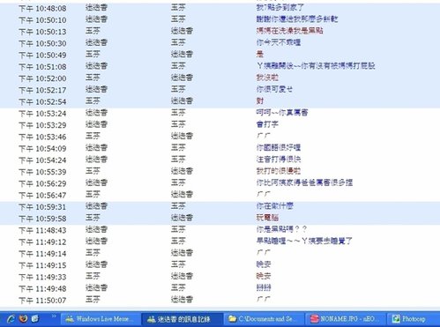Screen dimensions: 440x327
Task: Launch Firefox from the quick launch bar
Action: (x=23, y=318)
